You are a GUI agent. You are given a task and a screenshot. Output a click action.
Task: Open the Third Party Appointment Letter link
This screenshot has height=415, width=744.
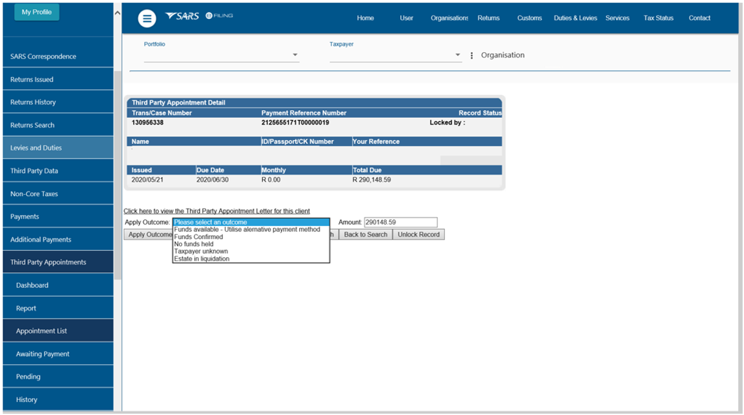point(216,211)
